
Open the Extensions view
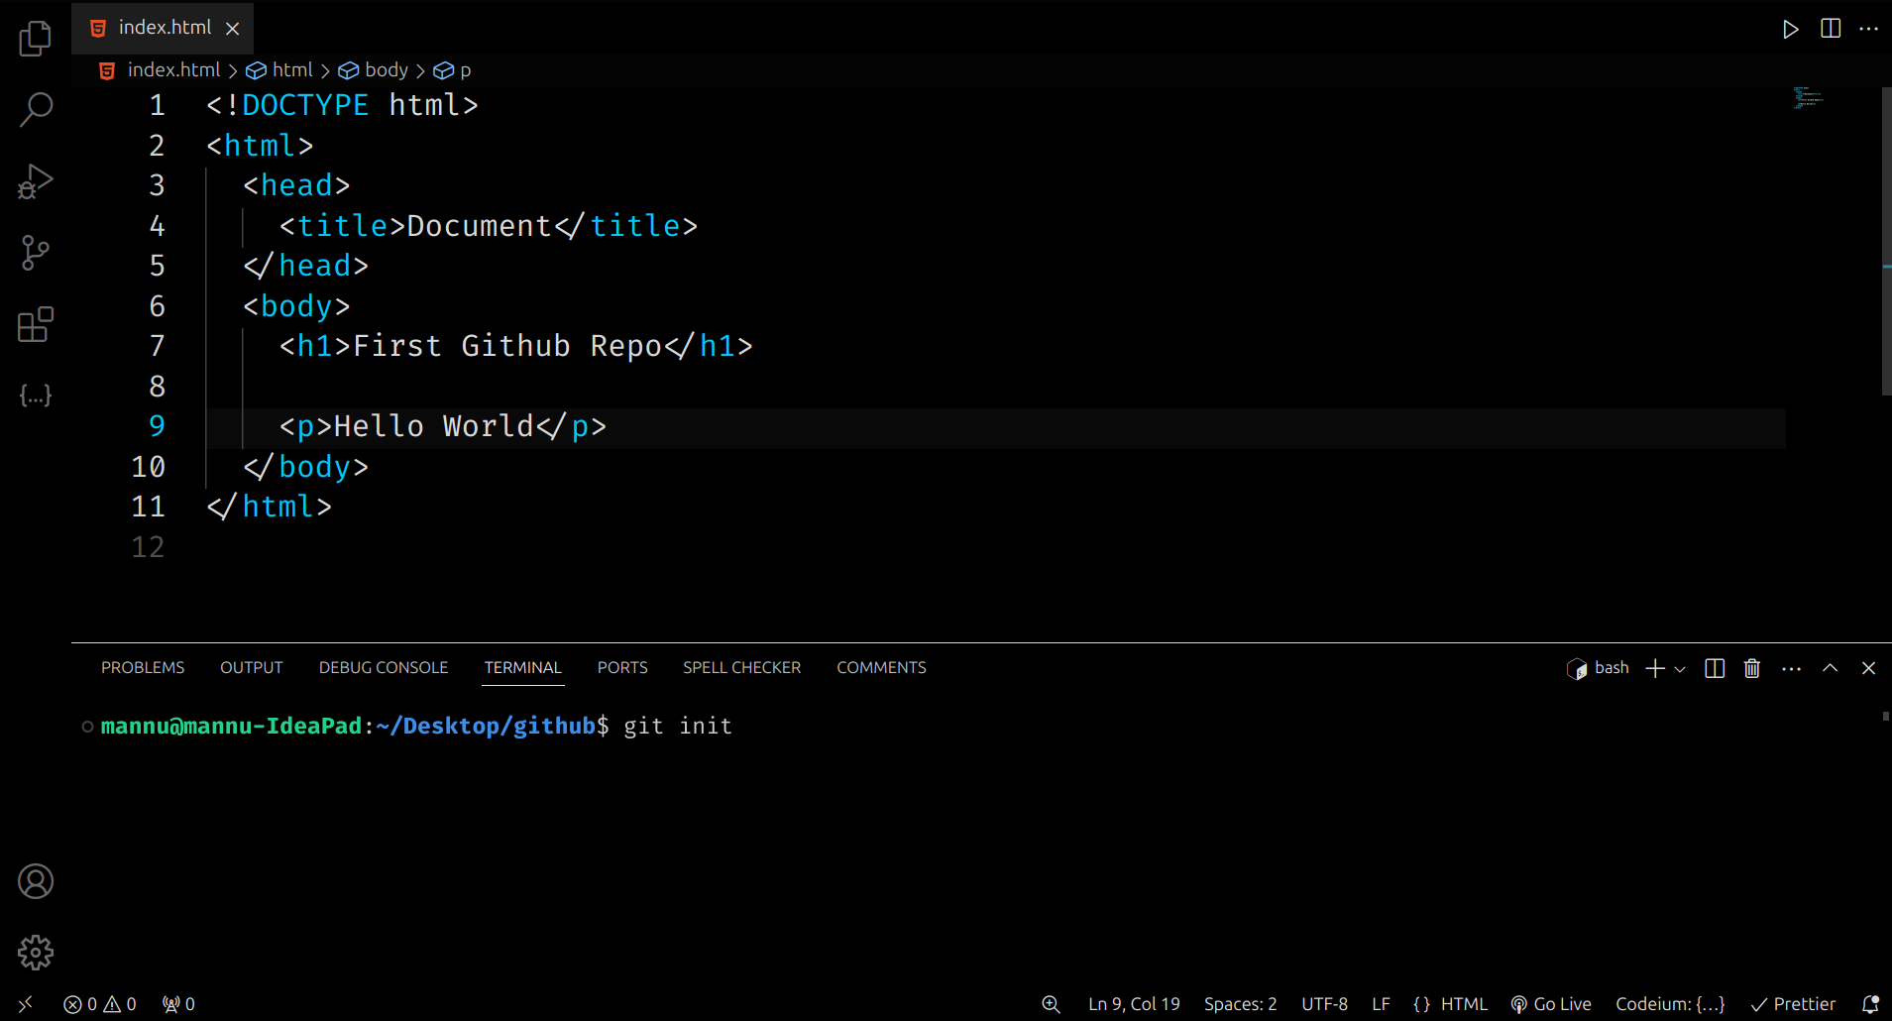point(36,324)
